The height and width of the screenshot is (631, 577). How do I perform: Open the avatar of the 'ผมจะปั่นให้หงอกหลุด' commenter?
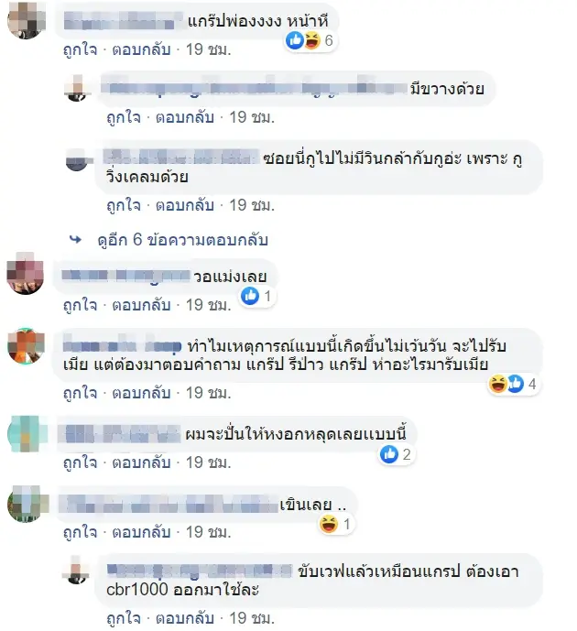pyautogui.click(x=27, y=434)
